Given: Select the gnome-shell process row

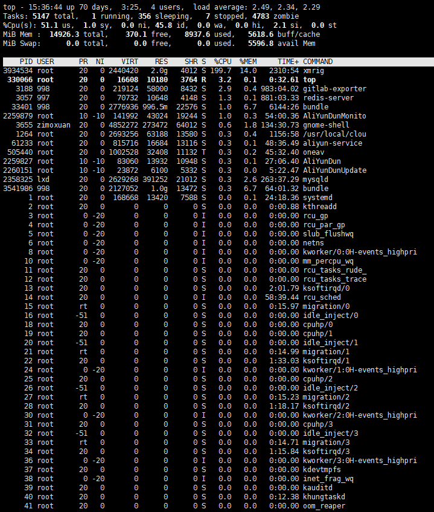Looking at the screenshot, I should coord(217,125).
